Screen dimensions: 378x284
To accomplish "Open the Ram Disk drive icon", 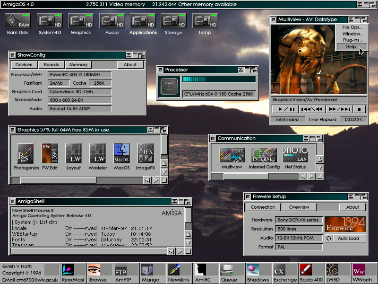I will tap(17, 21).
